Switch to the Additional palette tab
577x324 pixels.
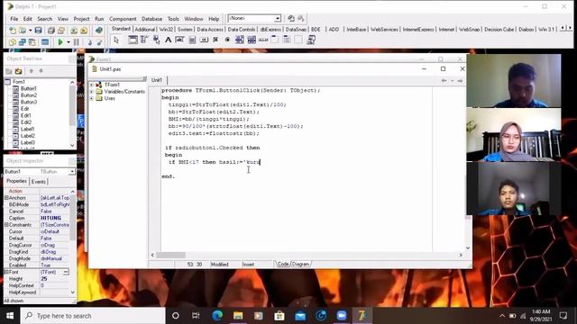coord(144,30)
